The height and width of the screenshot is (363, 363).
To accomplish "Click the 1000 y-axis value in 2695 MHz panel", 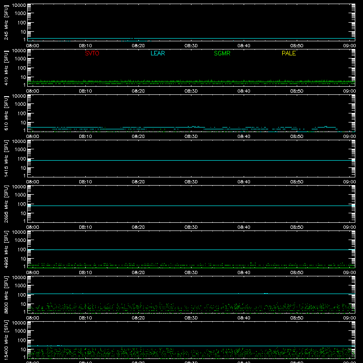I will coord(20,195).
